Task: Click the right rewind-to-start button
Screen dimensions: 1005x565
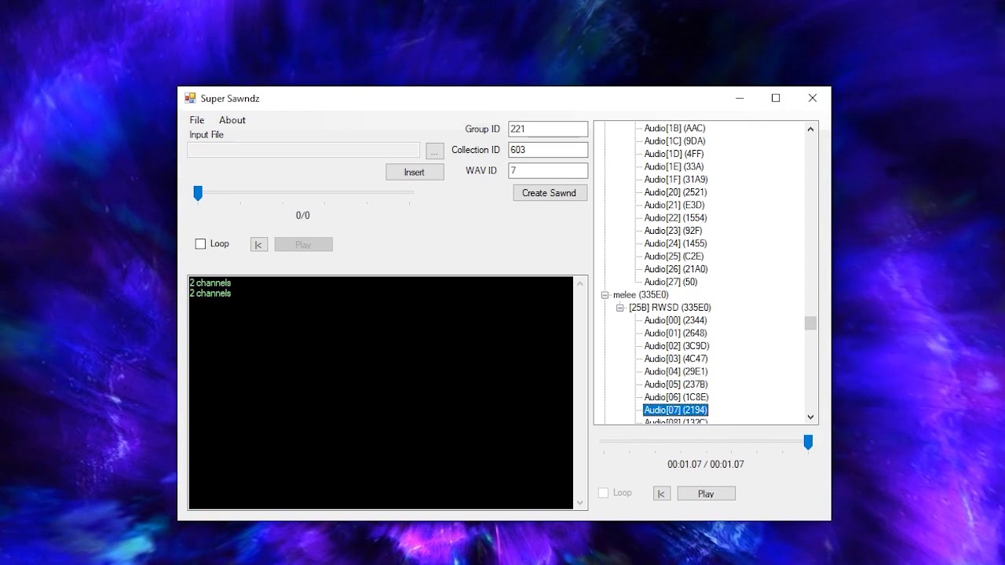Action: point(662,494)
